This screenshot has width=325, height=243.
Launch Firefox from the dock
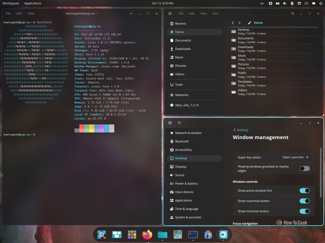pos(147,235)
